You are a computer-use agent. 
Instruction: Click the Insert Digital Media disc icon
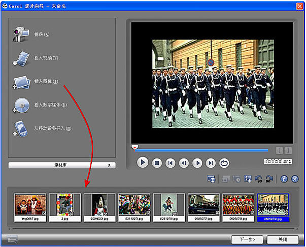[21, 105]
